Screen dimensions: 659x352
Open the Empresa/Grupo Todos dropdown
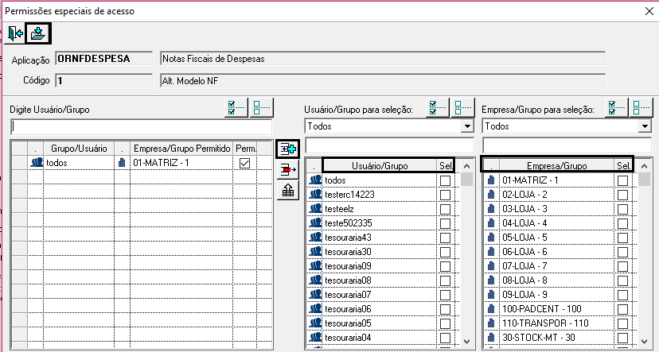click(645, 126)
